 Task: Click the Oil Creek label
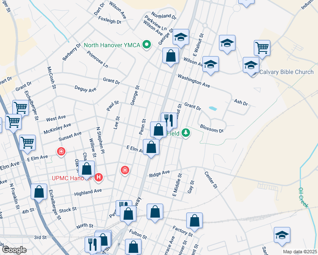(x=301, y=195)
